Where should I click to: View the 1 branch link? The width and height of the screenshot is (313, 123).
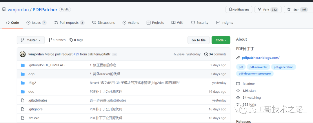(57, 40)
